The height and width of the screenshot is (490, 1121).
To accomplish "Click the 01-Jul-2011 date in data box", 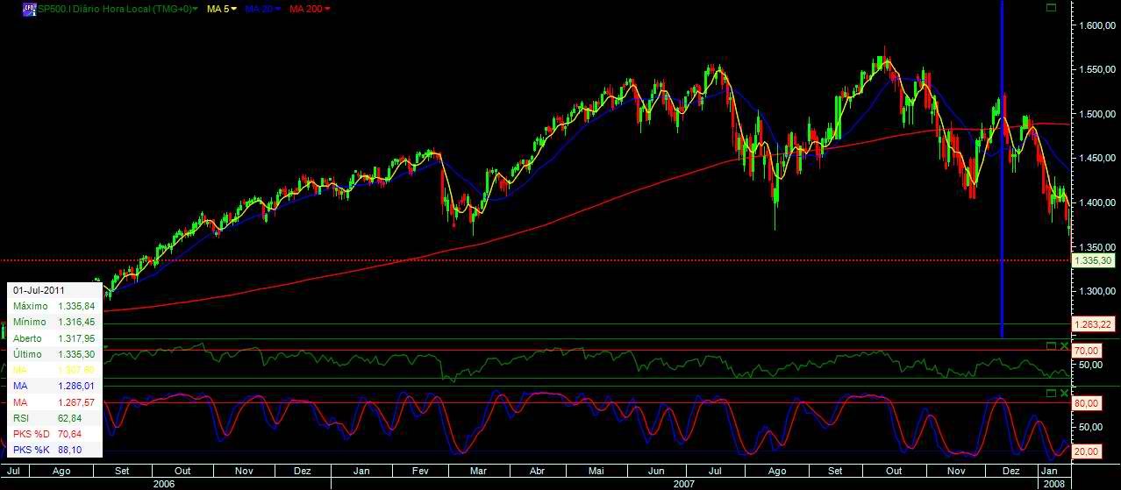I will coord(39,290).
